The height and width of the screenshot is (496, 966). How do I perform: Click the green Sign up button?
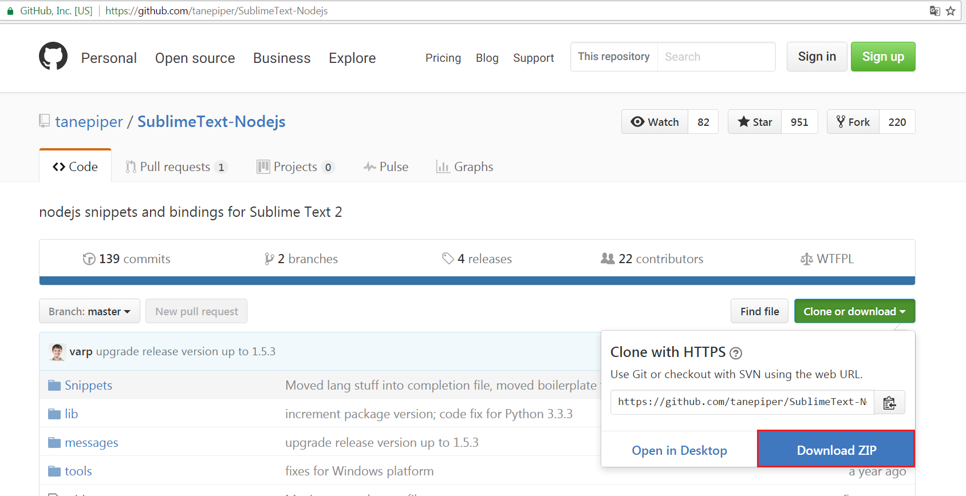tap(883, 57)
